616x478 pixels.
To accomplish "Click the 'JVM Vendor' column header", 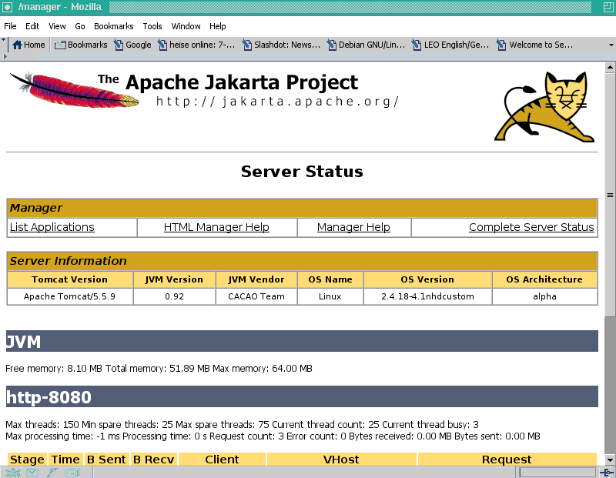I will (256, 279).
